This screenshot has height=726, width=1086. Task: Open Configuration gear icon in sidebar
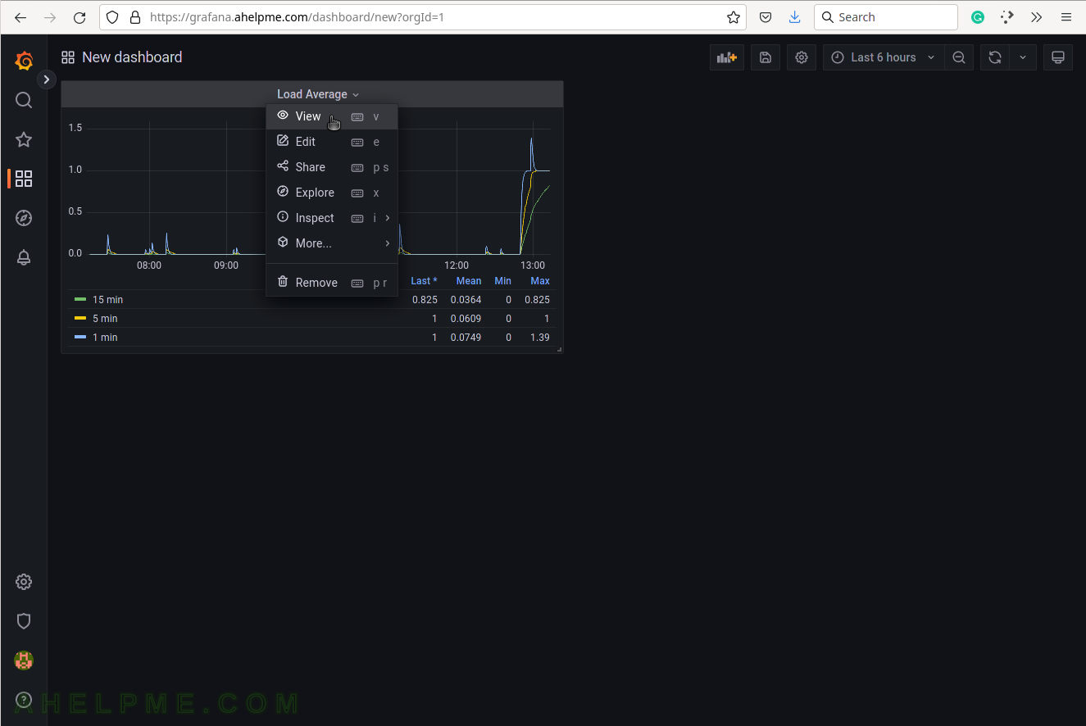tap(24, 582)
